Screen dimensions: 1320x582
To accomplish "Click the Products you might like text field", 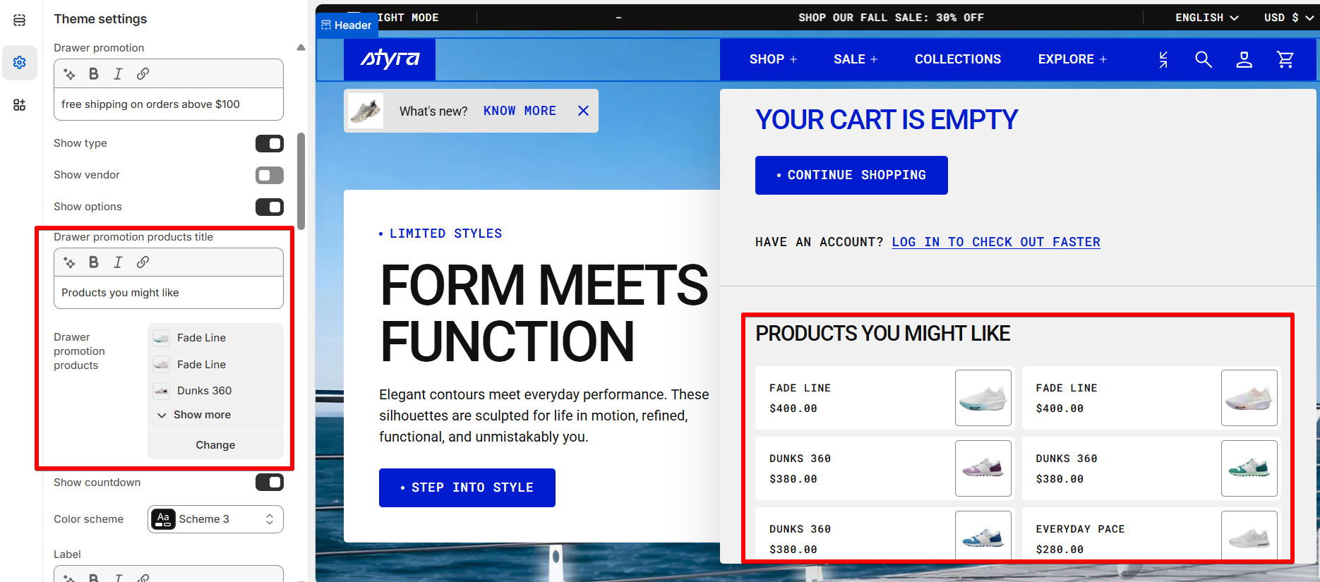I will click(169, 293).
